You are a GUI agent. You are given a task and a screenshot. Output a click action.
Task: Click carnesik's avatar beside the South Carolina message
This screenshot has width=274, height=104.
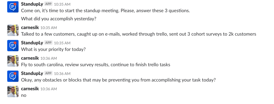(13, 61)
